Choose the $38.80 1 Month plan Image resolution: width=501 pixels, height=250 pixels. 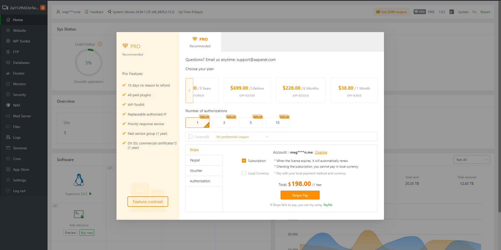tap(354, 90)
